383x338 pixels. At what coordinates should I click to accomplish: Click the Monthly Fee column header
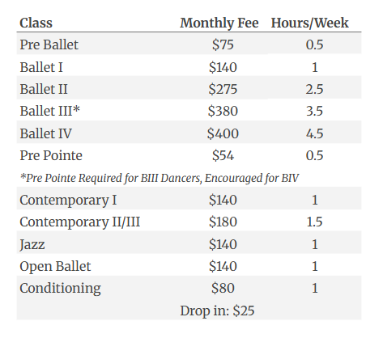219,23
